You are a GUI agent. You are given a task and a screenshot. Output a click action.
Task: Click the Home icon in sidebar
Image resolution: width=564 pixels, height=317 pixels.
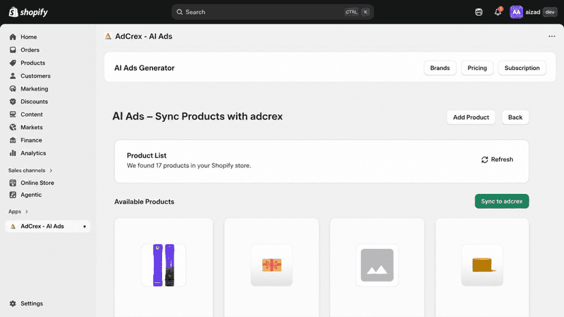[x=13, y=37]
